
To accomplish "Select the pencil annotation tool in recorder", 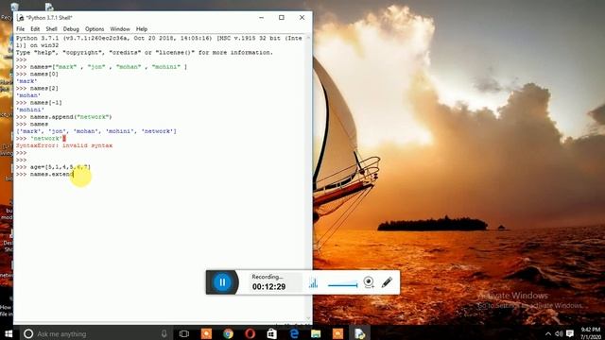I will point(387,282).
